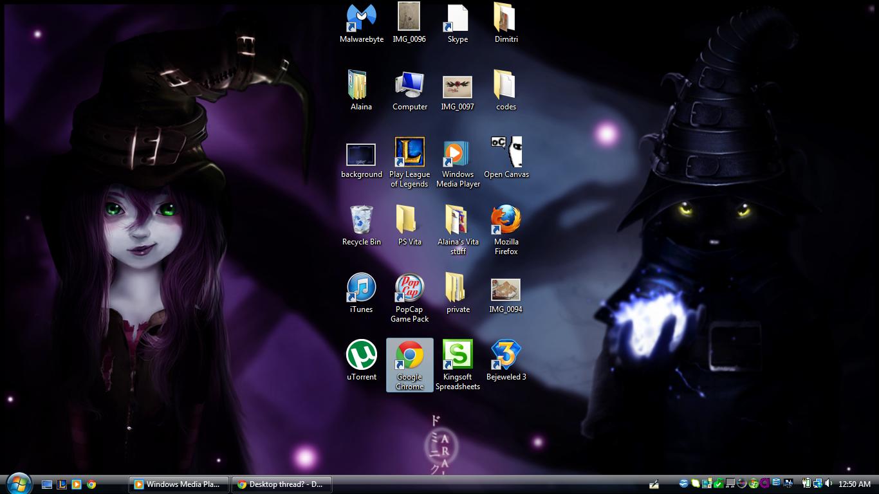
Task: Open the tablet input panel pen icon
Action: pyautogui.click(x=654, y=484)
